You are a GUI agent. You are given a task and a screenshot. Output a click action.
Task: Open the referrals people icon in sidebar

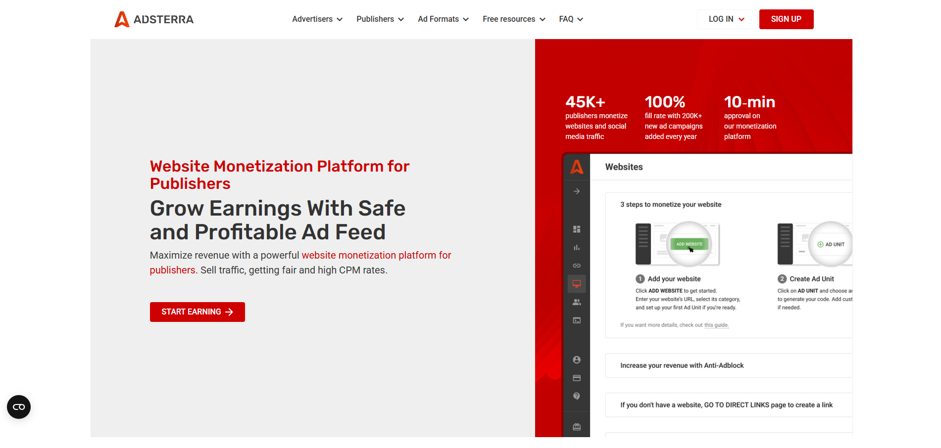(577, 302)
